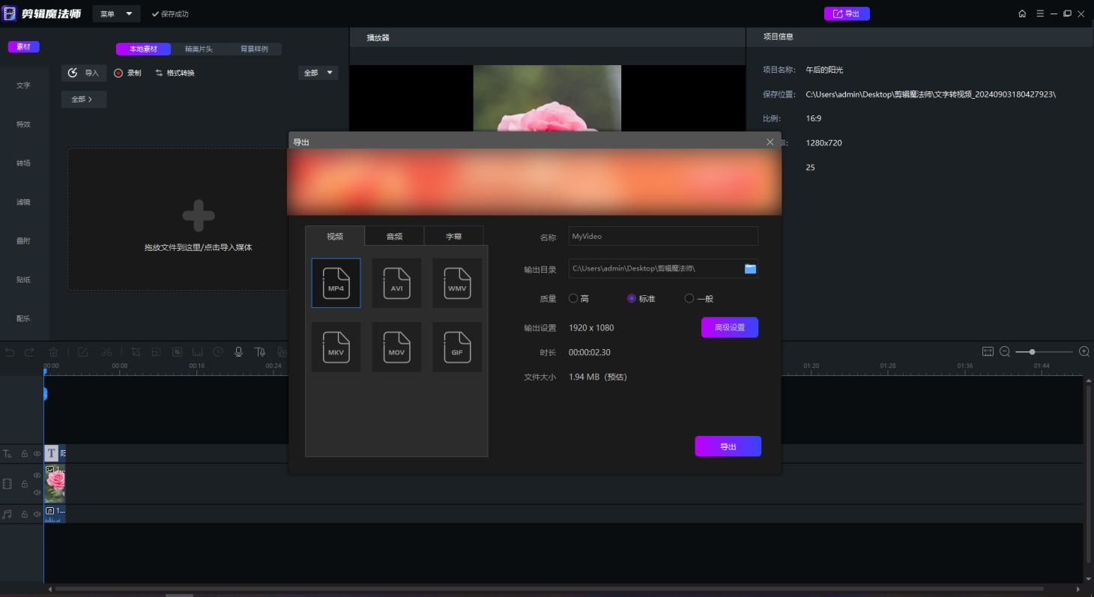This screenshot has height=597, width=1094.
Task: Click the microphone voiceover icon
Action: [238, 351]
